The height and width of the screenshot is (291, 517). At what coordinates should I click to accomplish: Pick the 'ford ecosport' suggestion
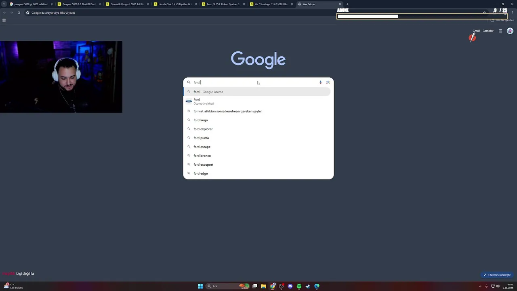(x=257, y=164)
